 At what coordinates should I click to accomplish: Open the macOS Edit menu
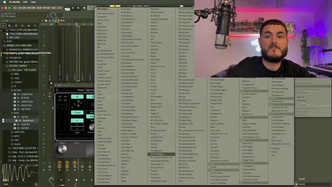tap(25, 2)
